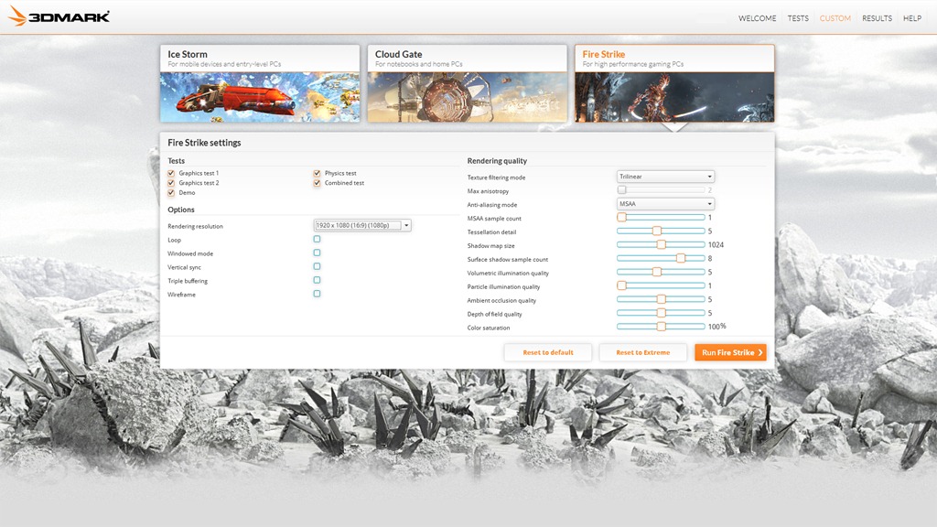Viewport: 937px width, 527px height.
Task: Expand the Texture filtering mode dropdown
Action: click(665, 177)
